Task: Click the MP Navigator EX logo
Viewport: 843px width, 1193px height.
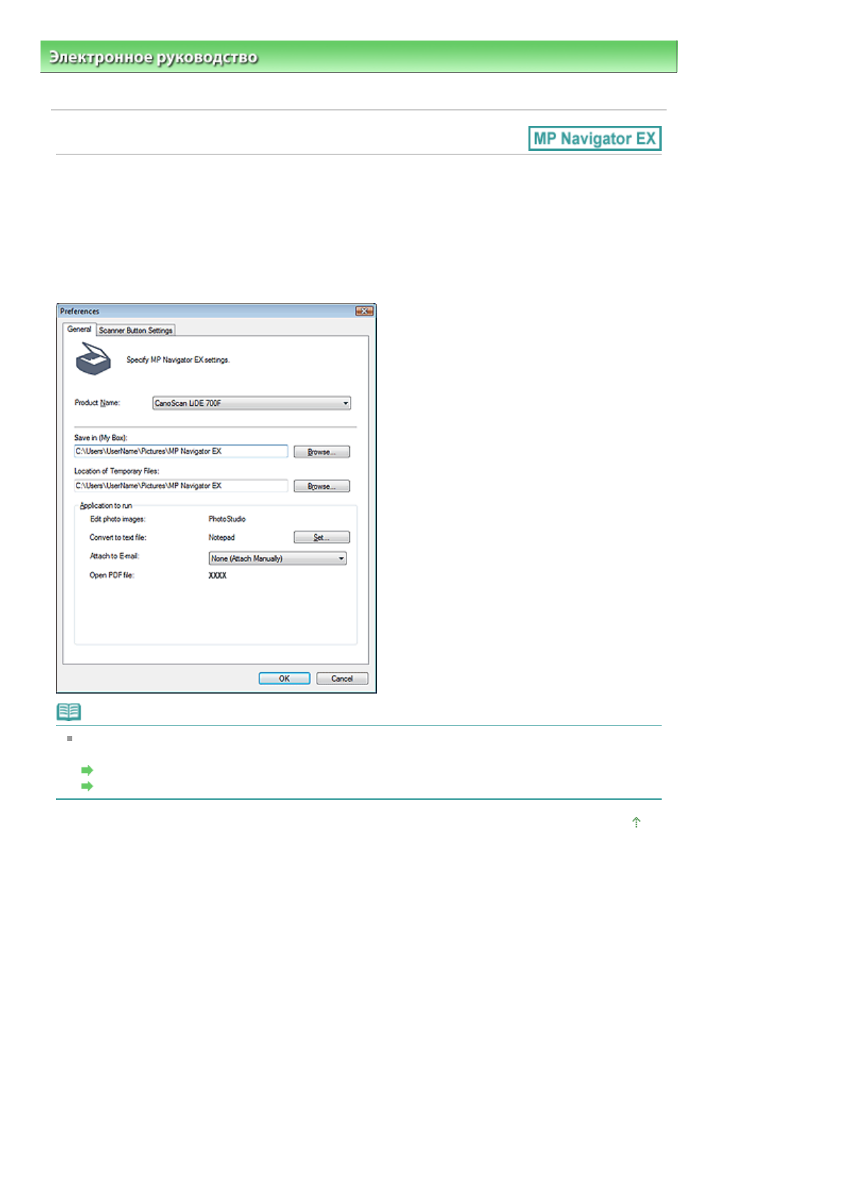Action: click(x=594, y=139)
